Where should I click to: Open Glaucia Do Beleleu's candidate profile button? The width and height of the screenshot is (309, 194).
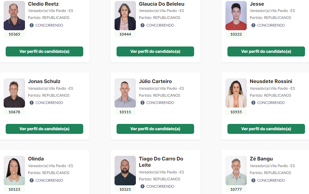pos(155,51)
